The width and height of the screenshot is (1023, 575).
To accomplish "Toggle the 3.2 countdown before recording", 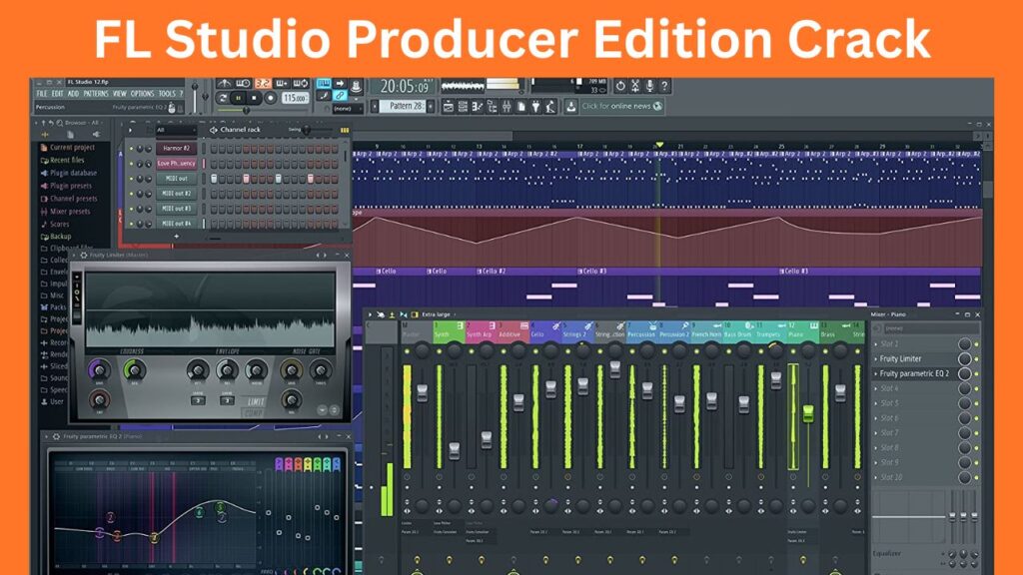I will coord(263,84).
